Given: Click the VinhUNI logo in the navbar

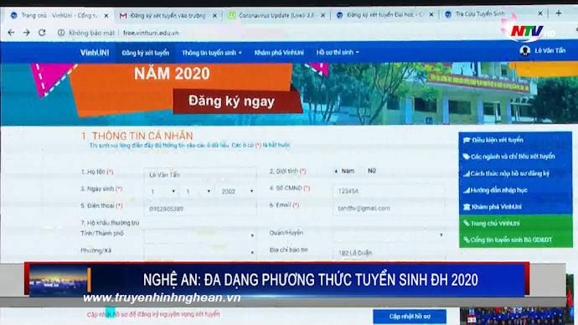Looking at the screenshot, I should (95, 53).
